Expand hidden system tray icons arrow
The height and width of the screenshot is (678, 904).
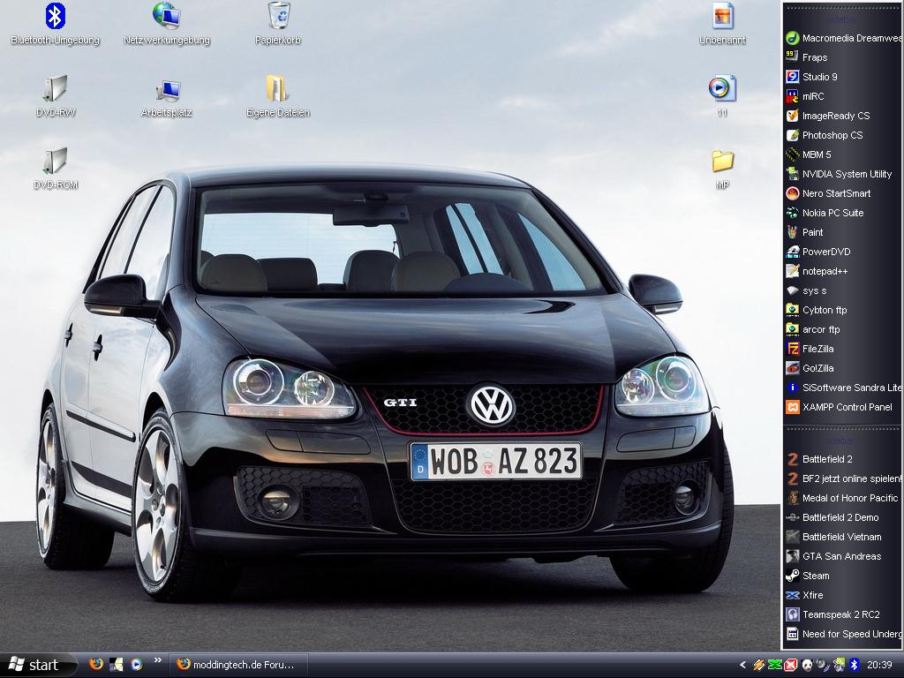(x=743, y=665)
